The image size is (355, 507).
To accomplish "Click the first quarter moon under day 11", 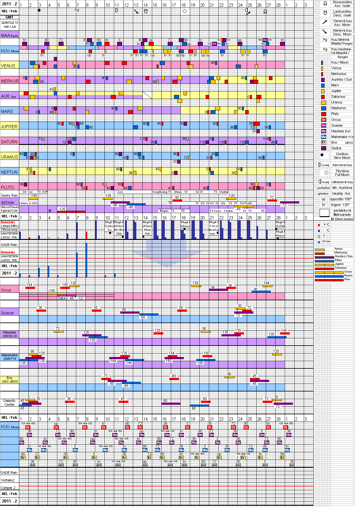I will [x=116, y=10].
